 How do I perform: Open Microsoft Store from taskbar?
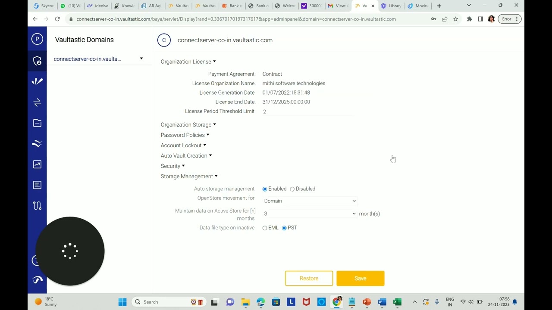click(276, 302)
